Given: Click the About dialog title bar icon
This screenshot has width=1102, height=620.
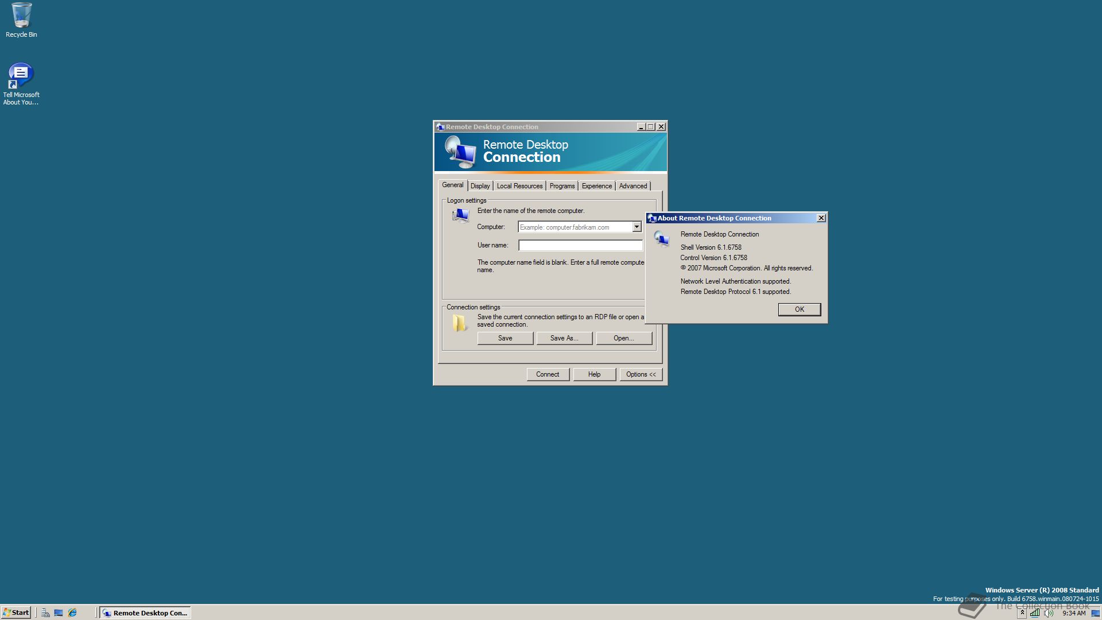Looking at the screenshot, I should point(652,218).
